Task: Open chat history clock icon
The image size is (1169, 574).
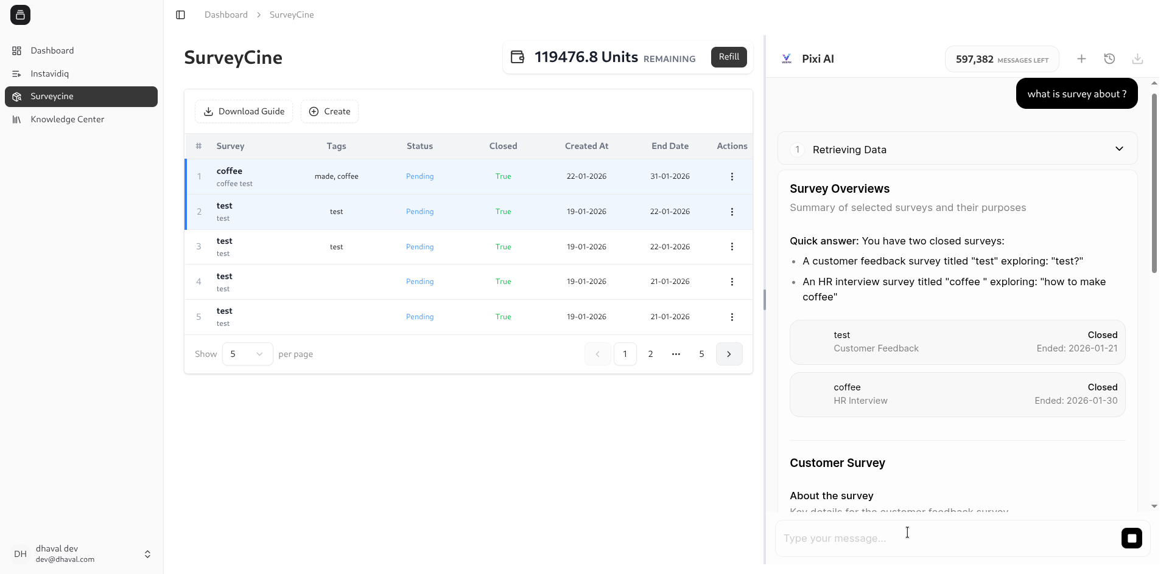Action: 1109,59
